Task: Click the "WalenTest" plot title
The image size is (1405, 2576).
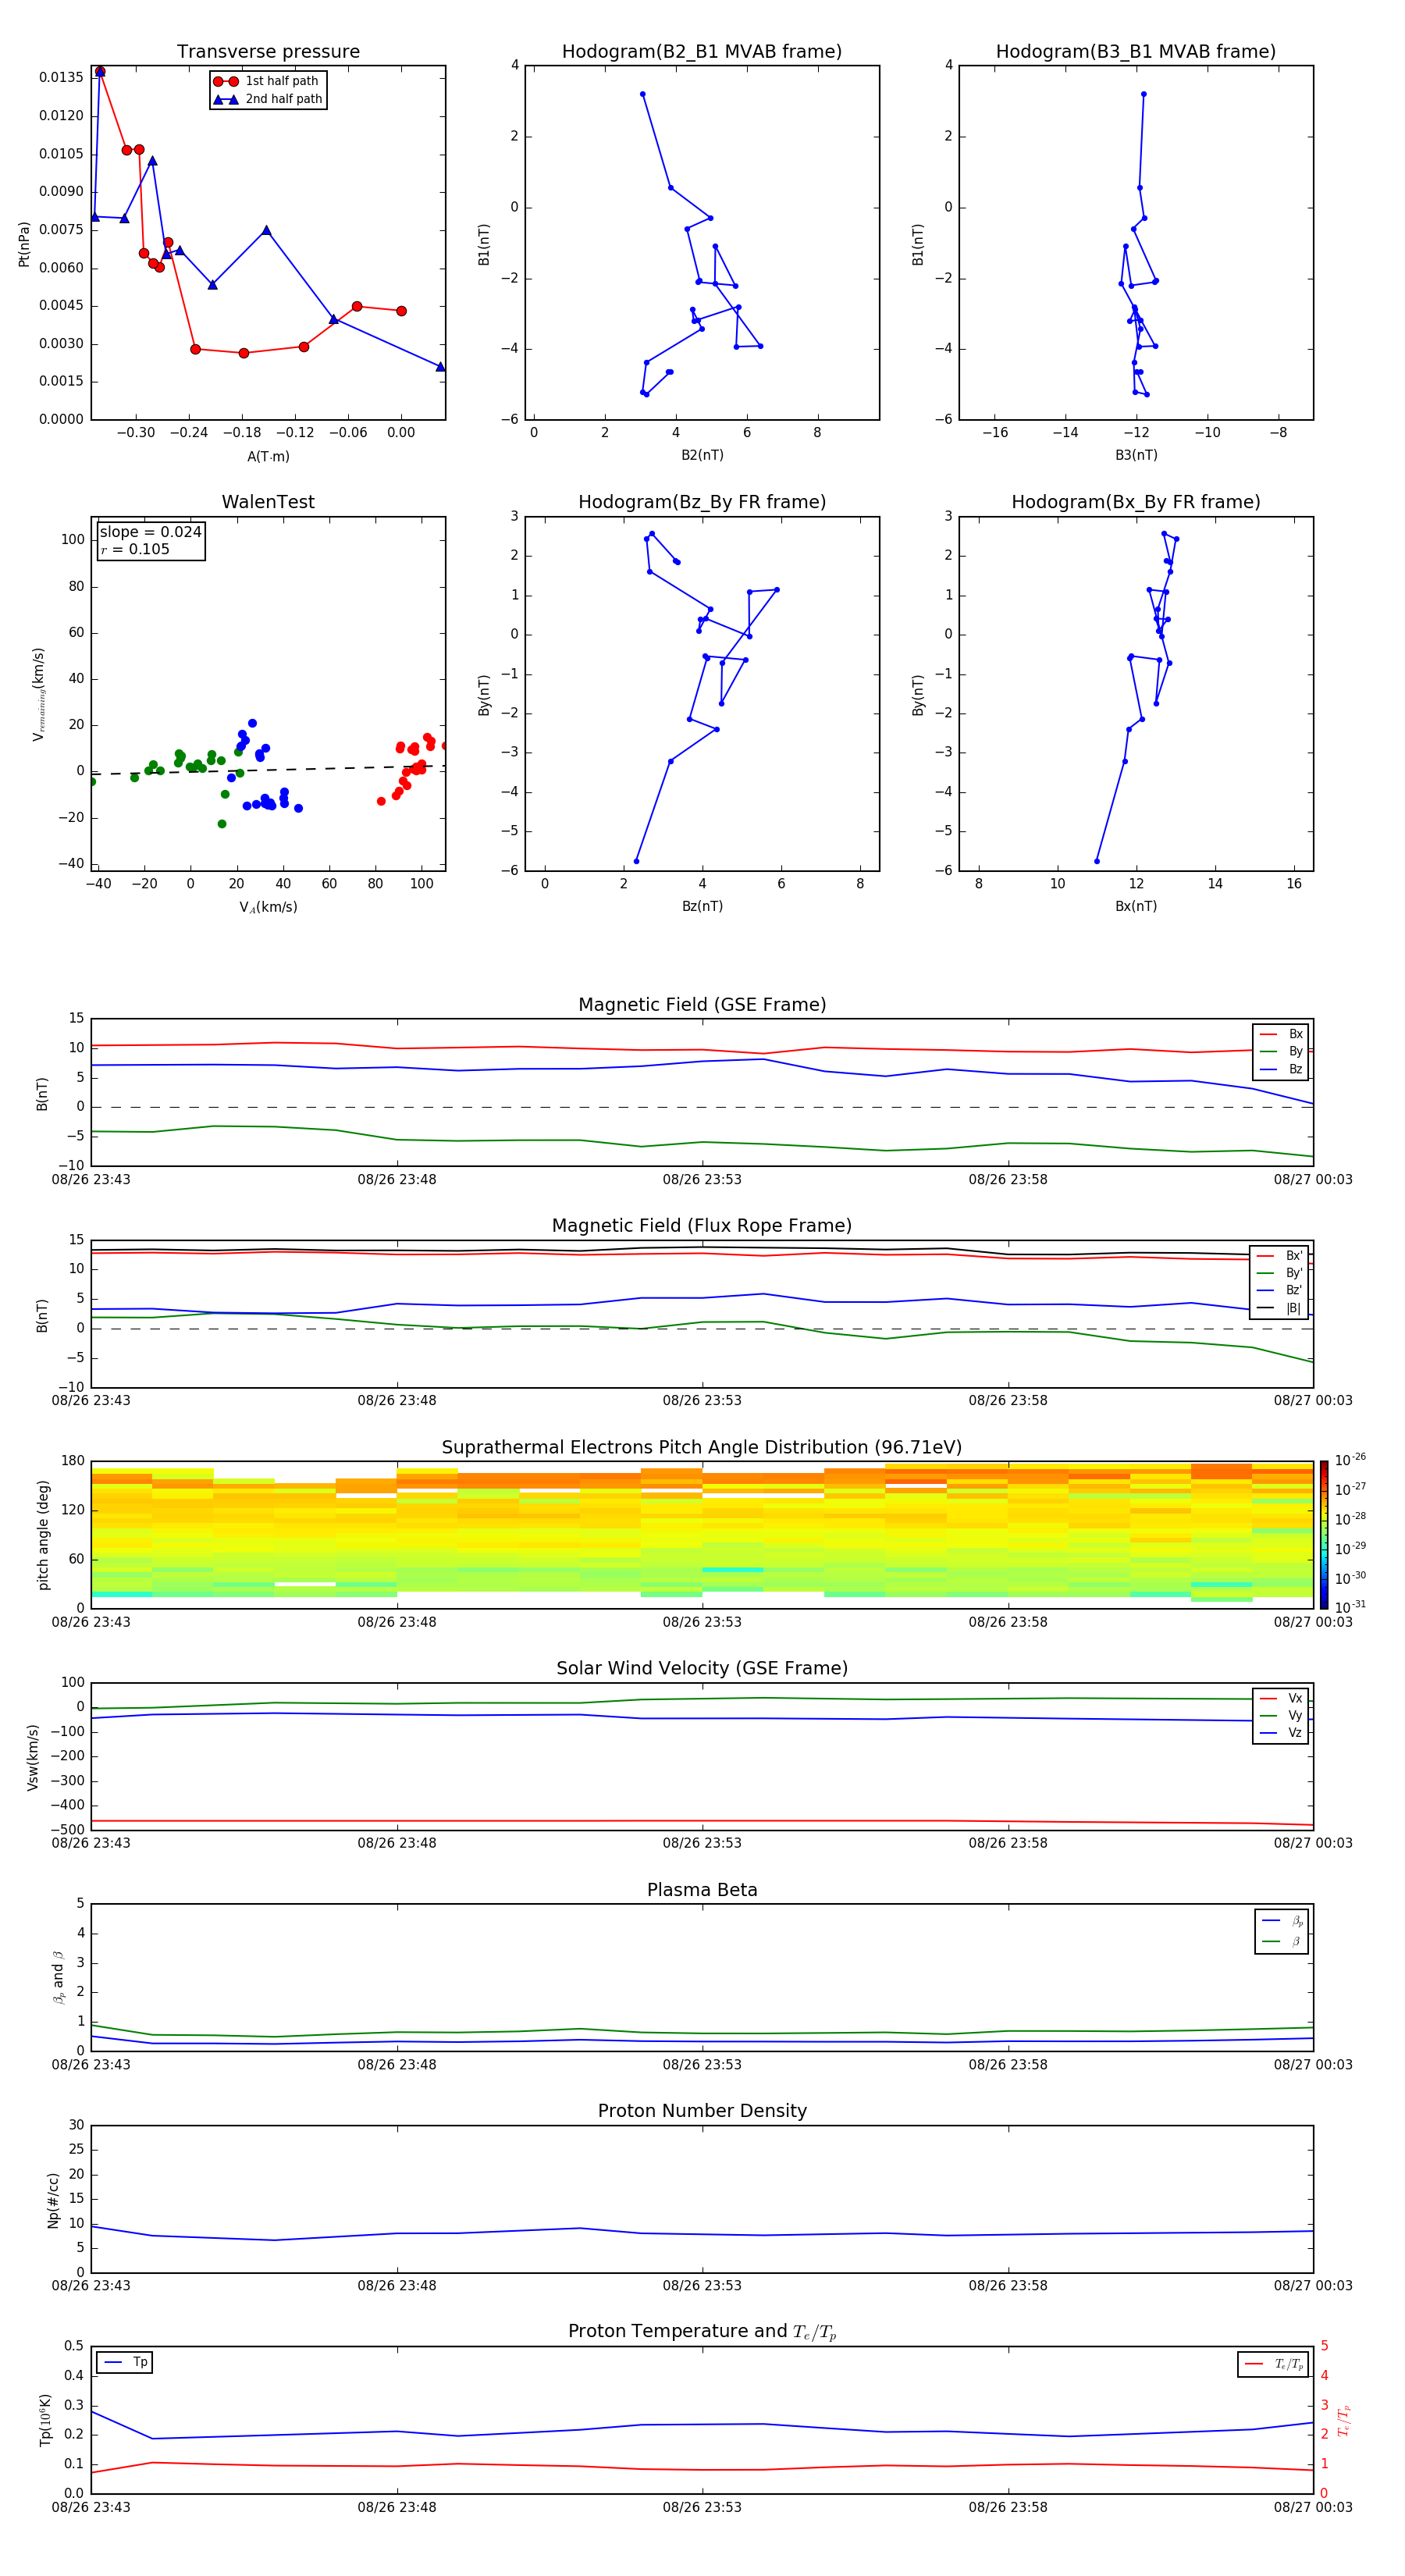Action: click(x=268, y=502)
